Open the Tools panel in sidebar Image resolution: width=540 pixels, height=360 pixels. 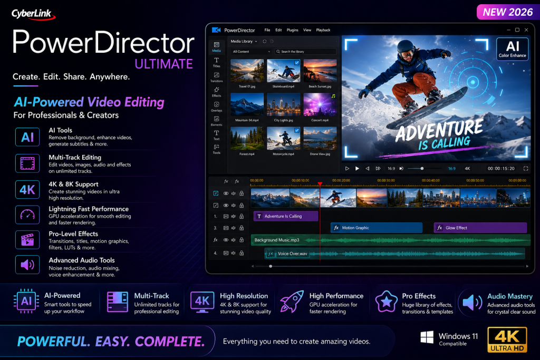(x=216, y=149)
